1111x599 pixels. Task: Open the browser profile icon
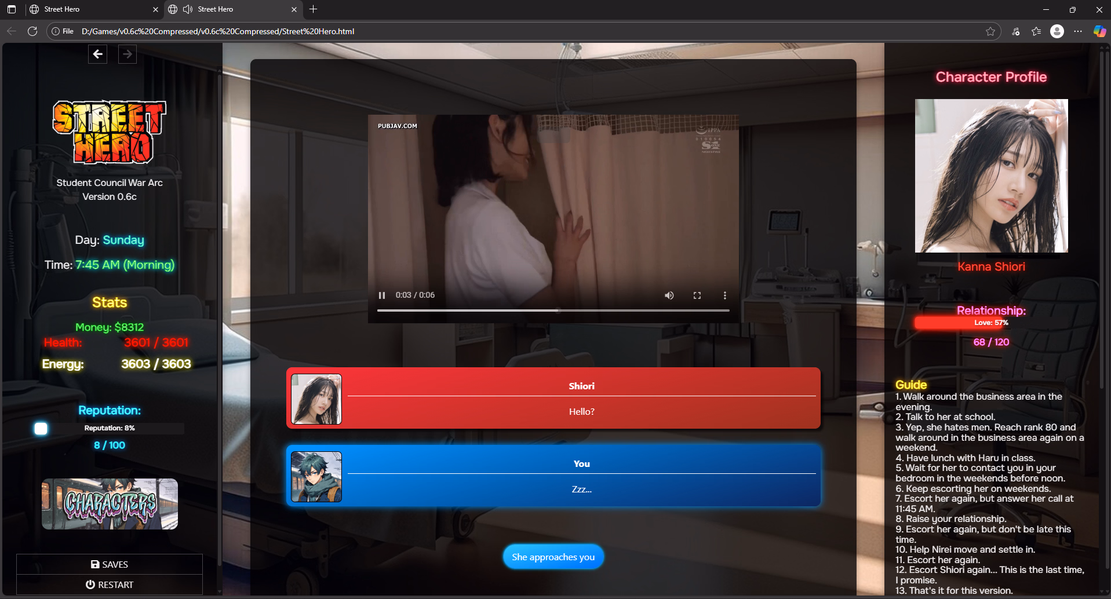coord(1057,31)
